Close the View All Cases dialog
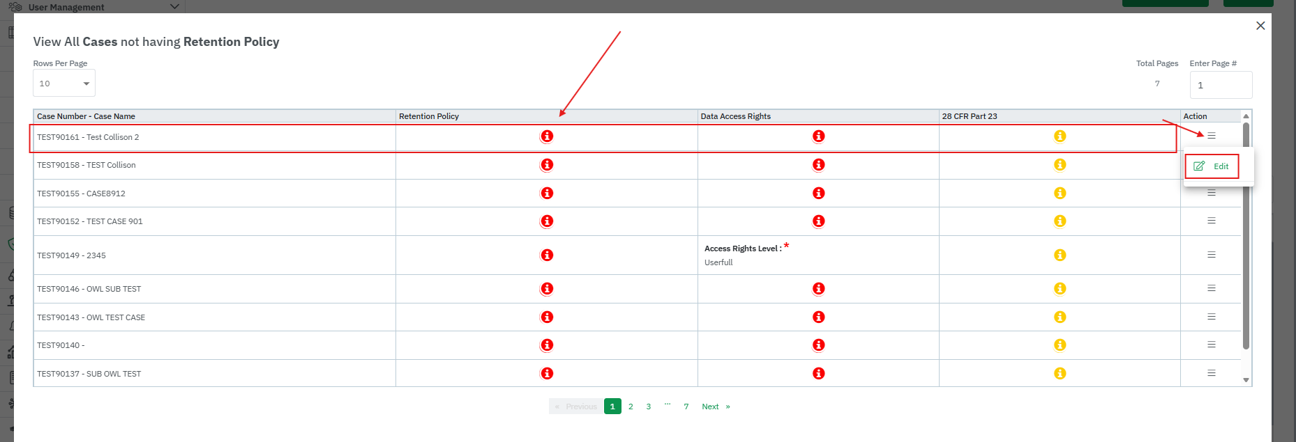Viewport: 1296px width, 442px height. [1260, 26]
